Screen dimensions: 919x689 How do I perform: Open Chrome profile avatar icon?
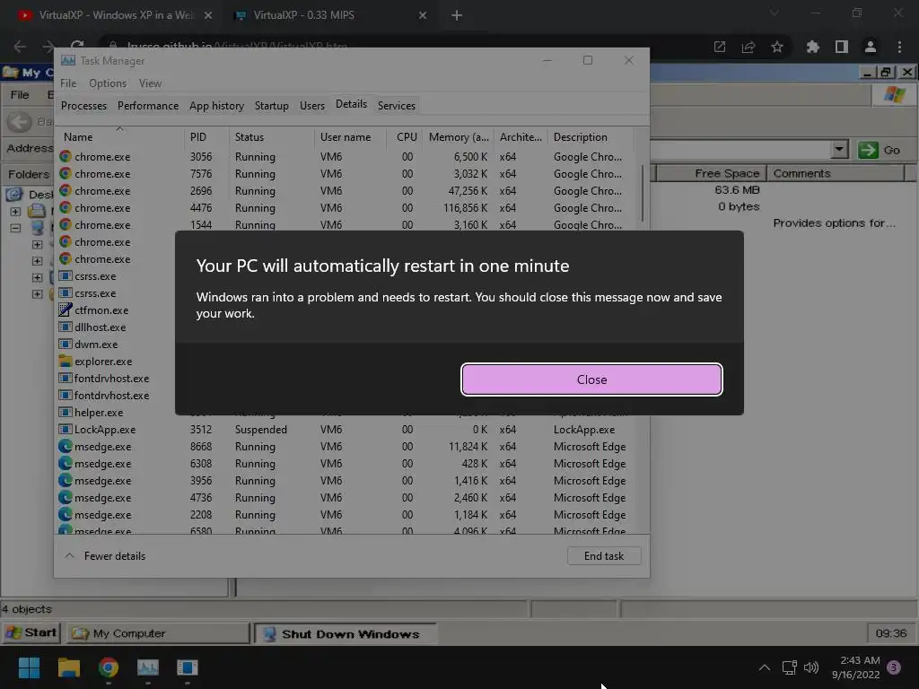tap(871, 47)
